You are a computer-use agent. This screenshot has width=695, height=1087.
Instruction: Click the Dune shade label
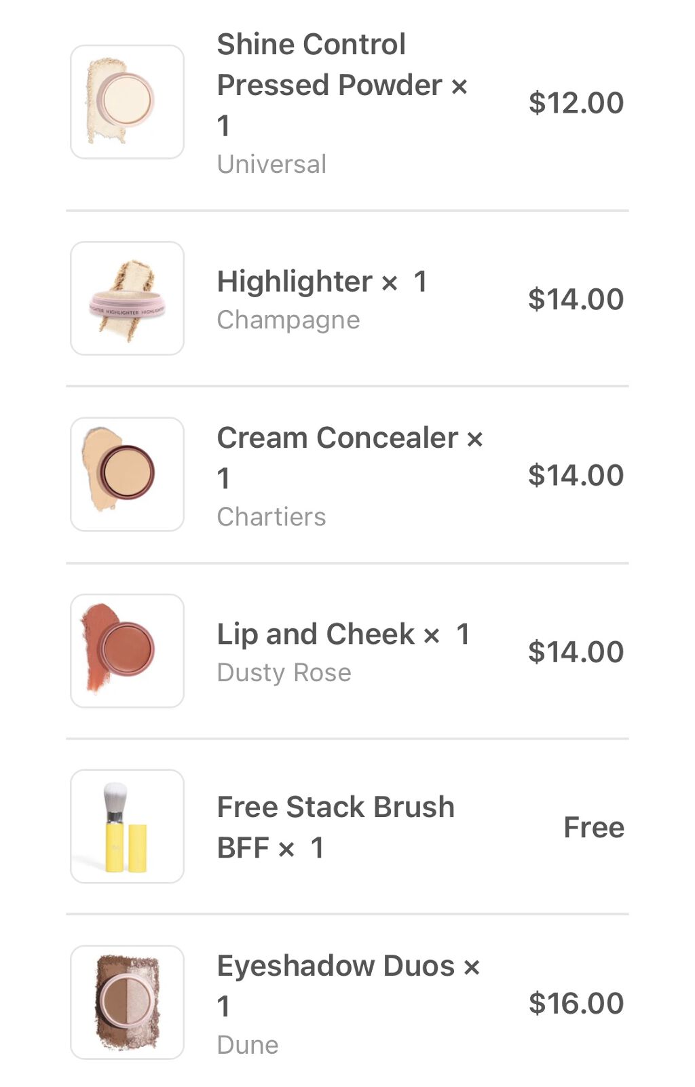tap(248, 1045)
